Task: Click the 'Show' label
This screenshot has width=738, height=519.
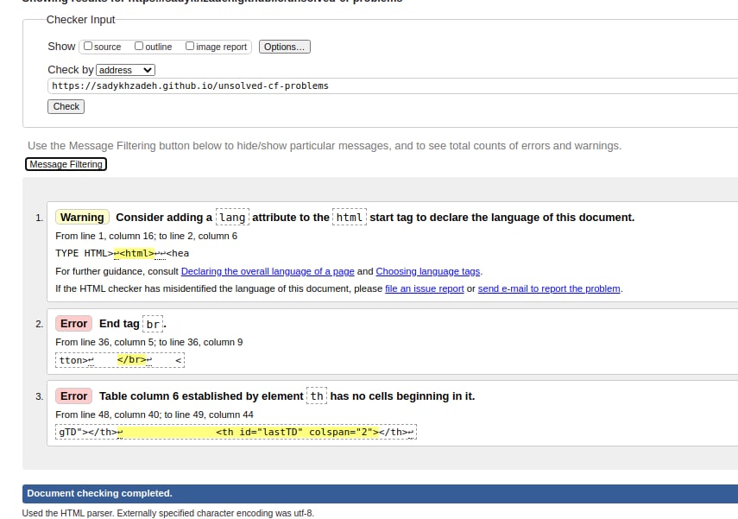Action: click(x=61, y=46)
